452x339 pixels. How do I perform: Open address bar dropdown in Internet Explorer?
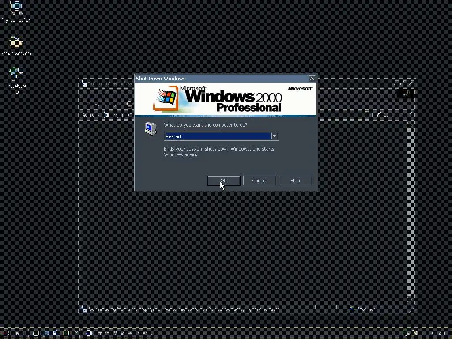pyautogui.click(x=368, y=115)
